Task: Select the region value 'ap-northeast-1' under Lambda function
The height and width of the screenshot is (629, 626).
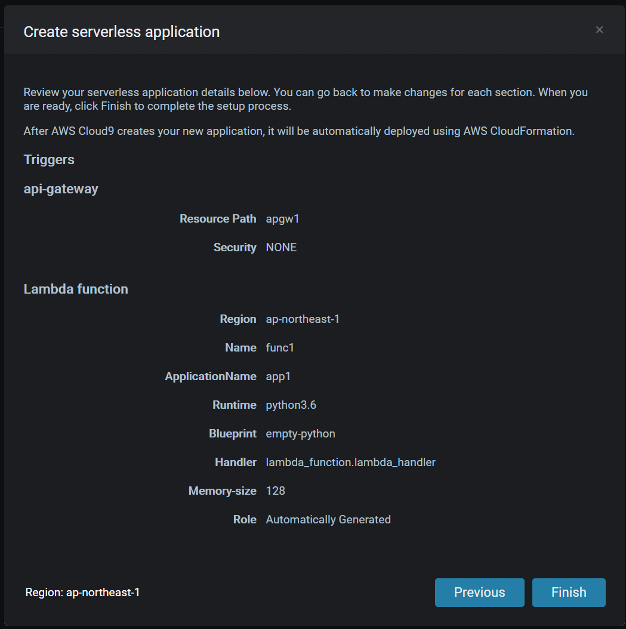Action: [x=303, y=319]
